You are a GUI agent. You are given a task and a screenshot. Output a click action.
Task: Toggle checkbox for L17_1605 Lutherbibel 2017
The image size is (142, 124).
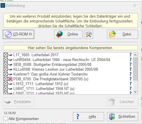point(6,55)
